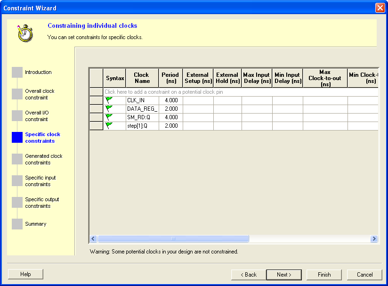Screen dimensions: 388x286
Task: Select the step[1]:Q clock name cell
Action: pos(142,126)
